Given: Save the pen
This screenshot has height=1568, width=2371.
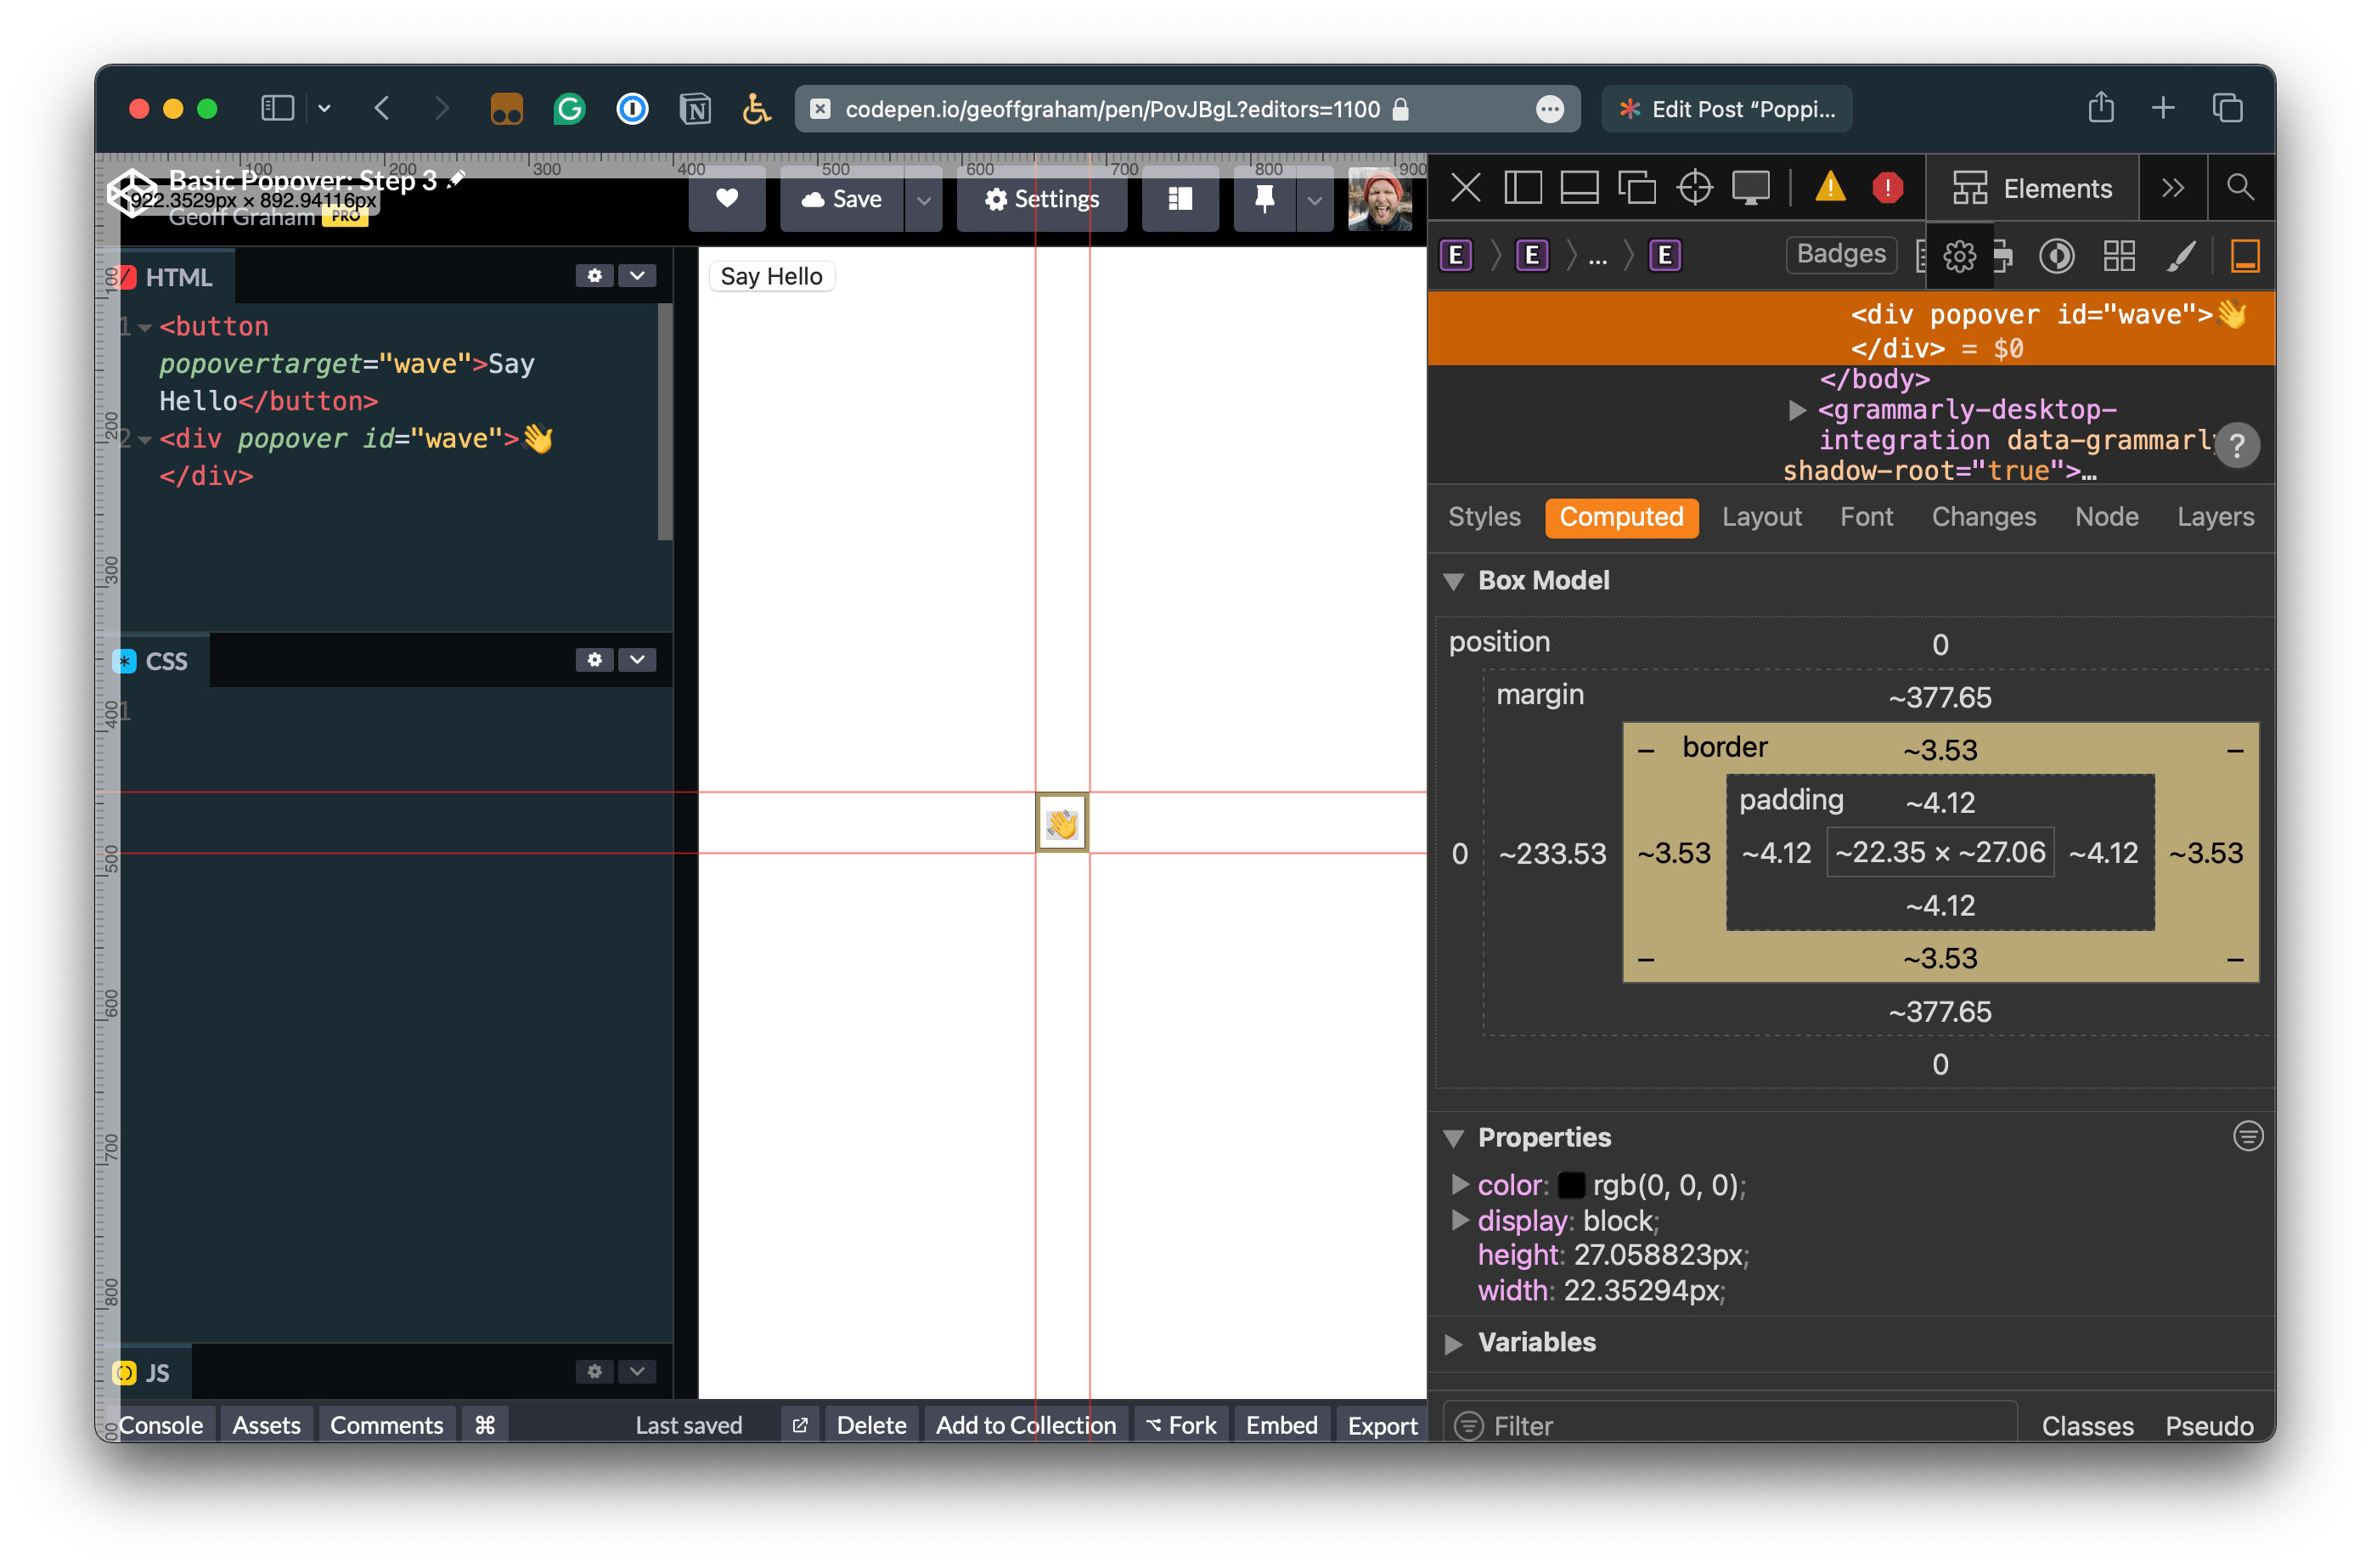Looking at the screenshot, I should [842, 199].
